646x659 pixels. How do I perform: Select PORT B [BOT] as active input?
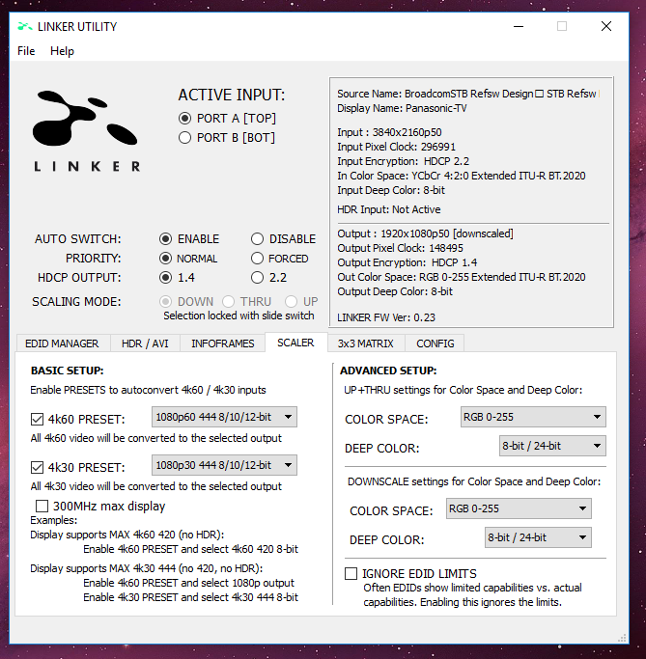pyautogui.click(x=185, y=138)
